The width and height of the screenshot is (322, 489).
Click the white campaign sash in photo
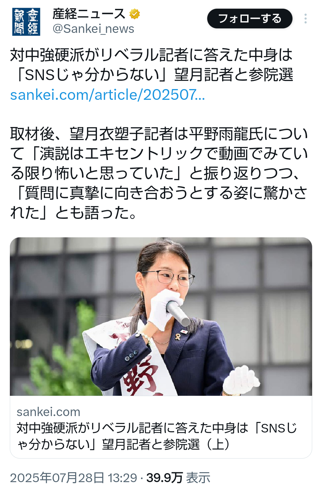click(131, 359)
